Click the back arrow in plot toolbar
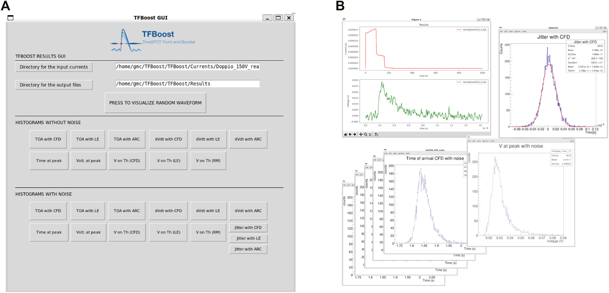The height and width of the screenshot is (293, 609). 350,134
